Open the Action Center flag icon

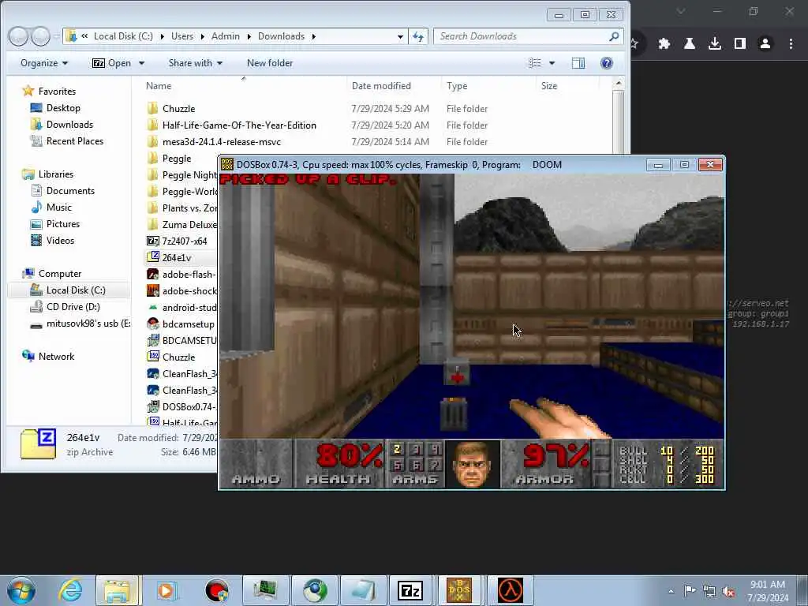click(x=690, y=591)
